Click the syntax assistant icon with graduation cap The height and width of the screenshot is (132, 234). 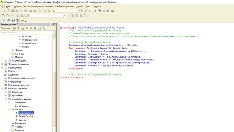100,11
